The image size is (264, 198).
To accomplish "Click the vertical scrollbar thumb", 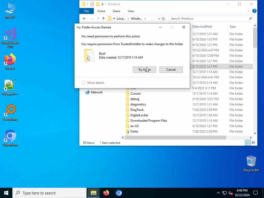I will click(x=255, y=38).
